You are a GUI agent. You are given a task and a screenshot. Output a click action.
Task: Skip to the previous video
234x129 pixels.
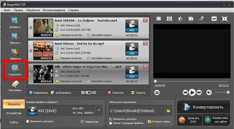(185, 92)
